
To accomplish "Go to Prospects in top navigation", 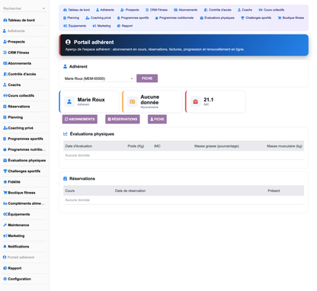I will pyautogui.click(x=130, y=10).
